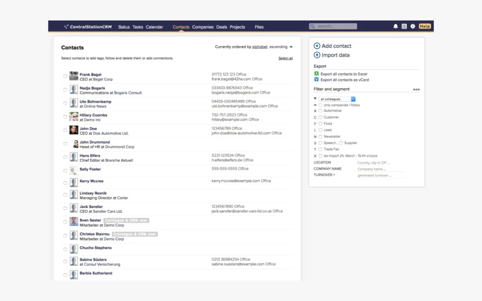Click the Turnover filter field
This screenshot has height=301, width=482.
[x=380, y=175]
